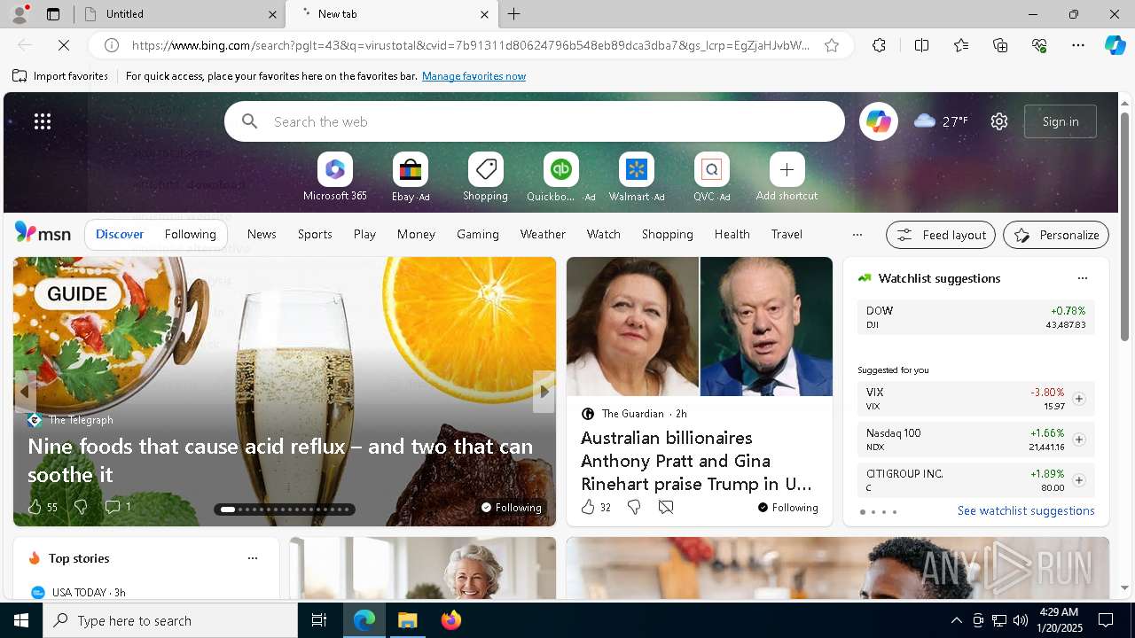The width and height of the screenshot is (1135, 638).
Task: Dislike the acid reflux article
Action: [81, 507]
